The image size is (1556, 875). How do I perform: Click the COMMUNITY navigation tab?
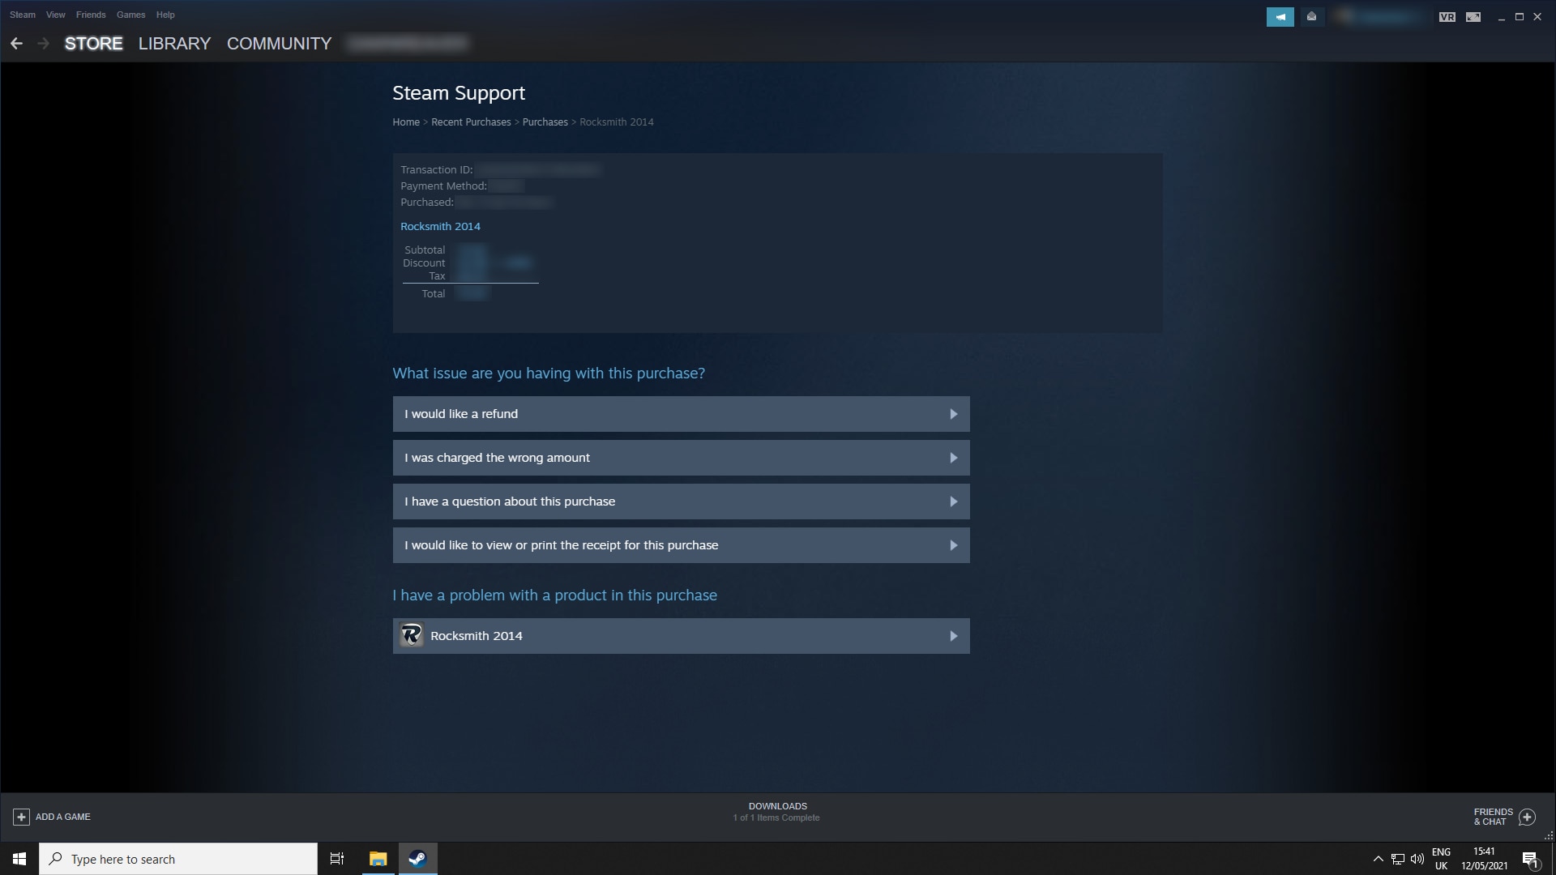[279, 43]
